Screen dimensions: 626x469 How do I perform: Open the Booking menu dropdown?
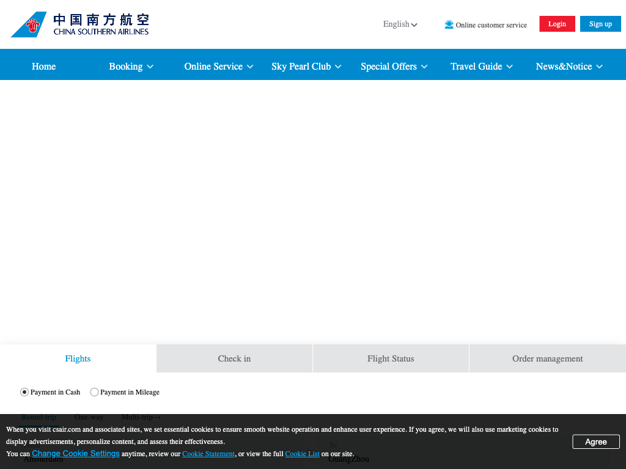[x=131, y=67]
